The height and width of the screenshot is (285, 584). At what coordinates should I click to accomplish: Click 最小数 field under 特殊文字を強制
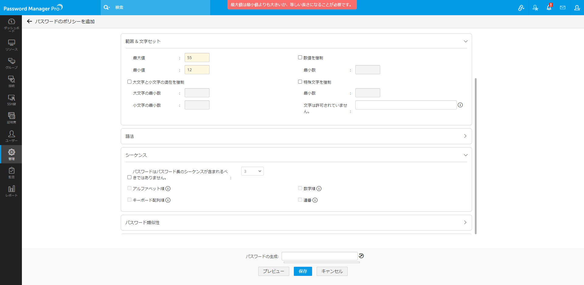click(x=368, y=93)
